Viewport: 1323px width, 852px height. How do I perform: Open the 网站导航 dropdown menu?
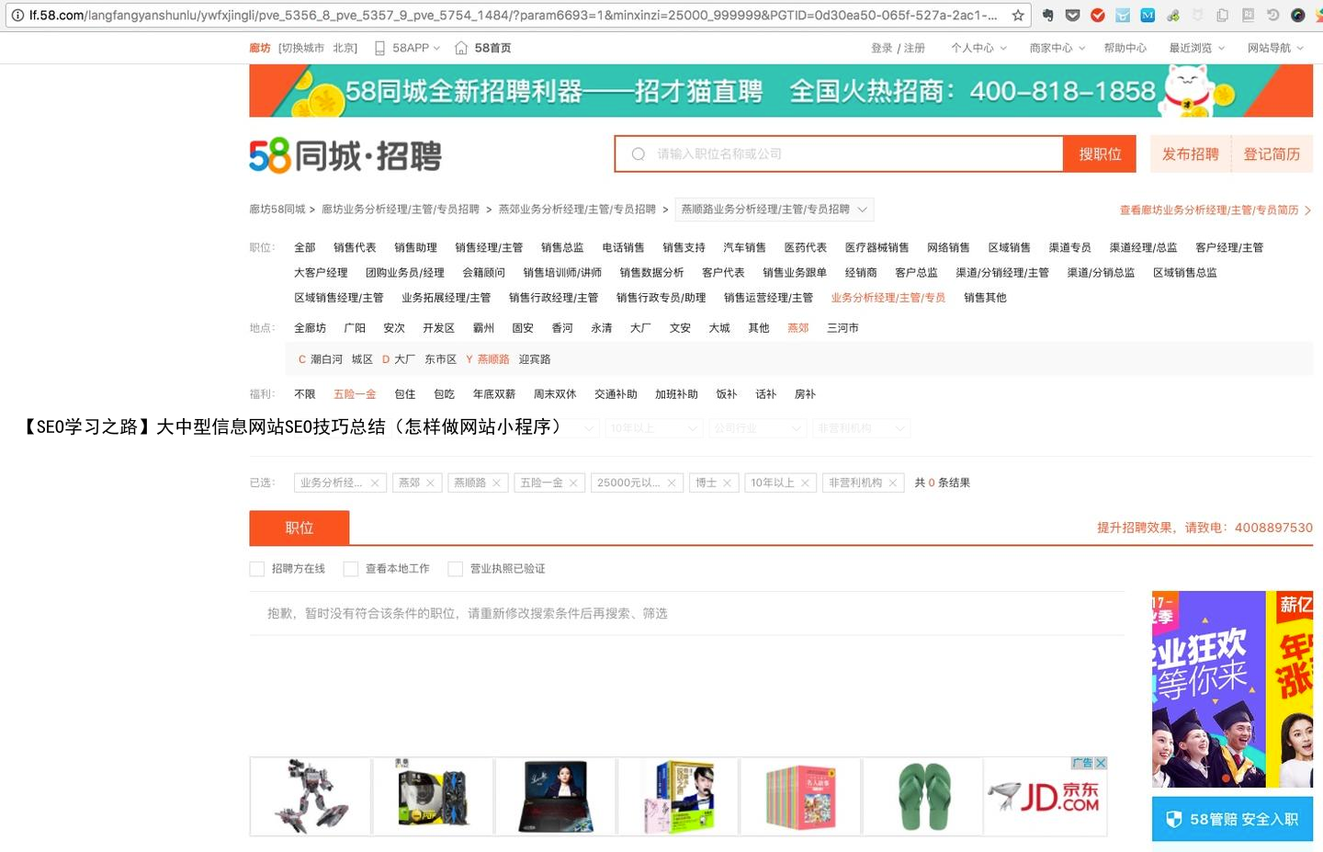(1275, 48)
